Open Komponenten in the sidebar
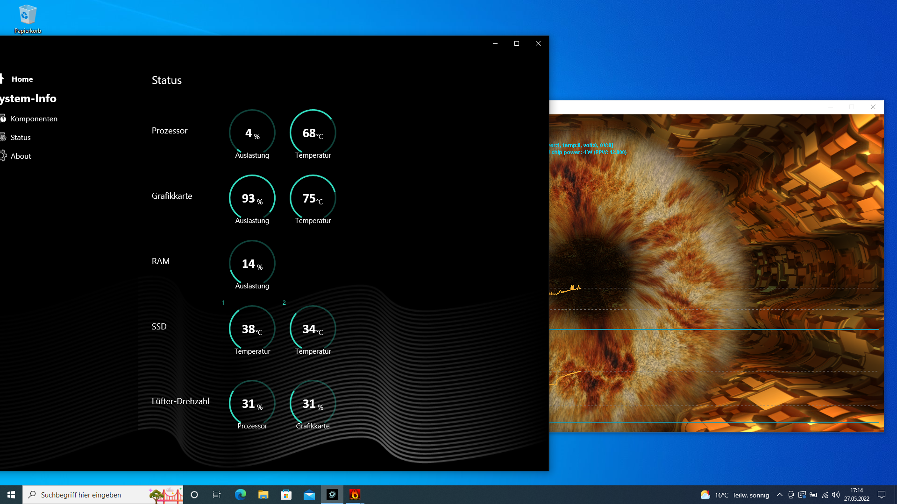This screenshot has width=897, height=504. pyautogui.click(x=34, y=119)
